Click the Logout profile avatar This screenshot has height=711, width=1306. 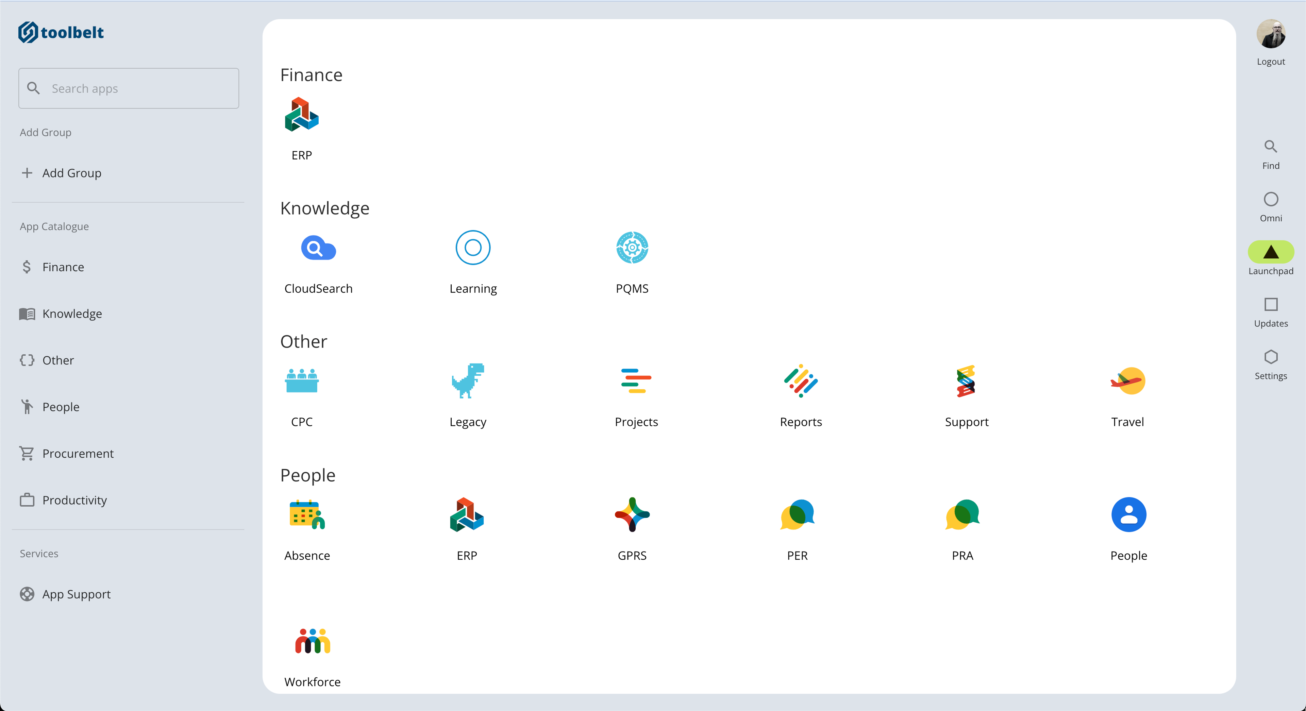tap(1271, 34)
